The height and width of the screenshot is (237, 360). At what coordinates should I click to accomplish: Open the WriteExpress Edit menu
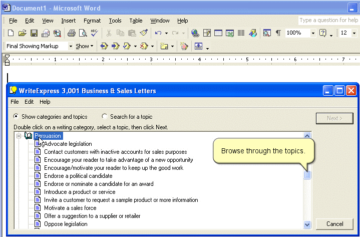(29, 102)
